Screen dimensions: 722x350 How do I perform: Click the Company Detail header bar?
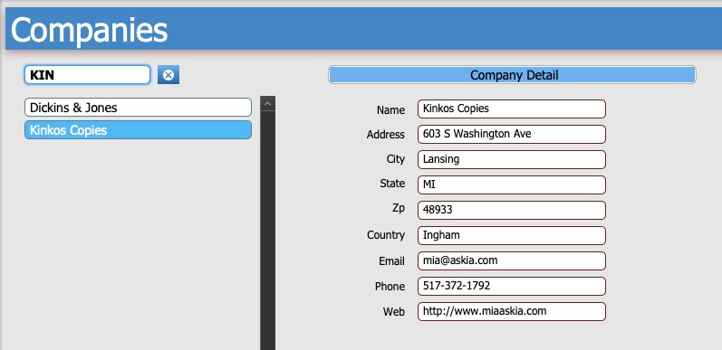point(512,75)
